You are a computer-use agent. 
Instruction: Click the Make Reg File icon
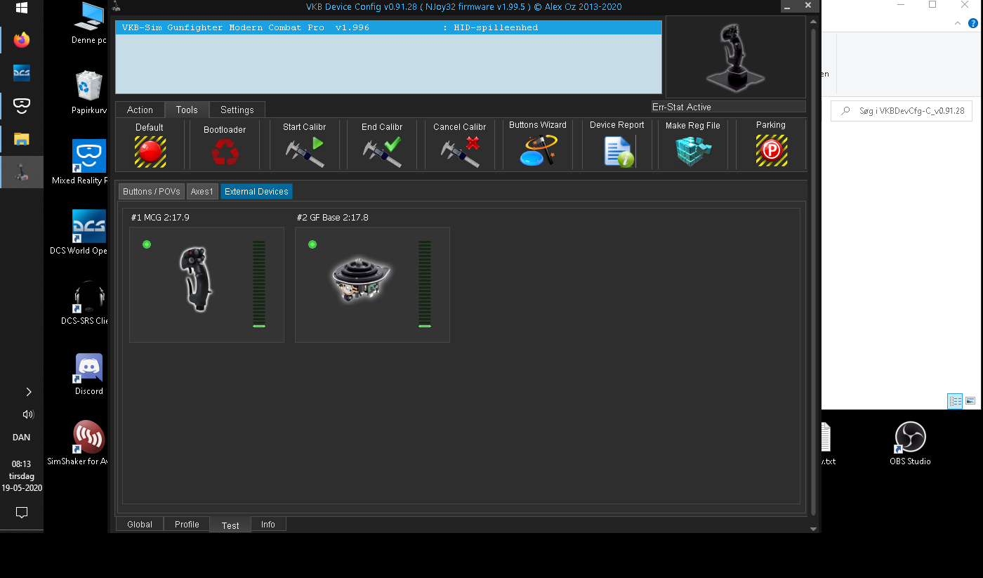pyautogui.click(x=693, y=151)
